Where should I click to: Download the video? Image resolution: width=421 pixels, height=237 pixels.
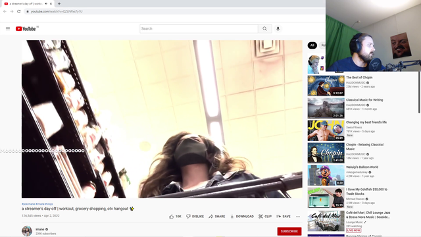click(242, 217)
